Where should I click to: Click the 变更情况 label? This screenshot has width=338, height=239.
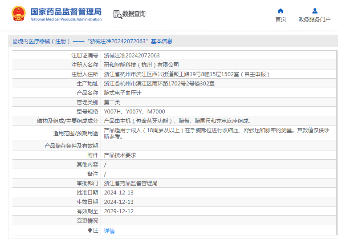(x=87, y=221)
